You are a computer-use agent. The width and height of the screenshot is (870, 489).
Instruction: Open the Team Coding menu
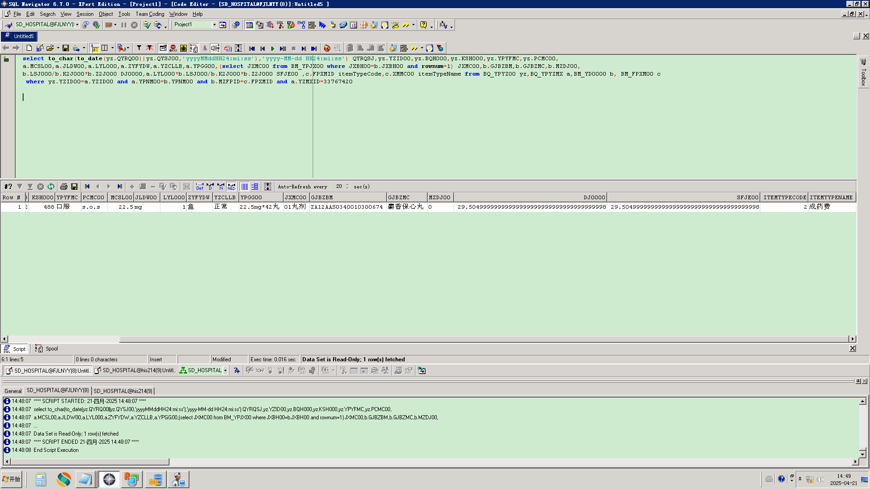pyautogui.click(x=150, y=14)
